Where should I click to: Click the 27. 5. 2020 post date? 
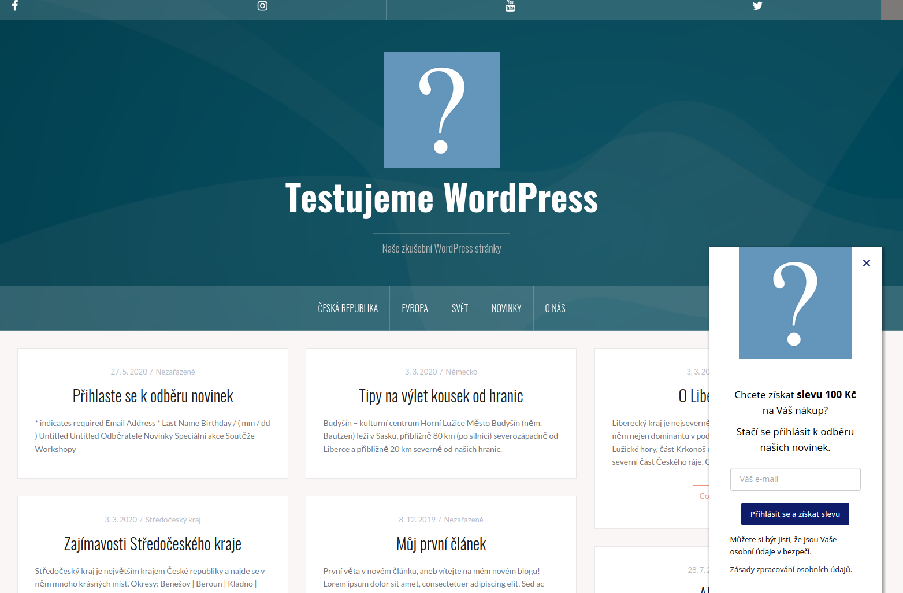[129, 372]
